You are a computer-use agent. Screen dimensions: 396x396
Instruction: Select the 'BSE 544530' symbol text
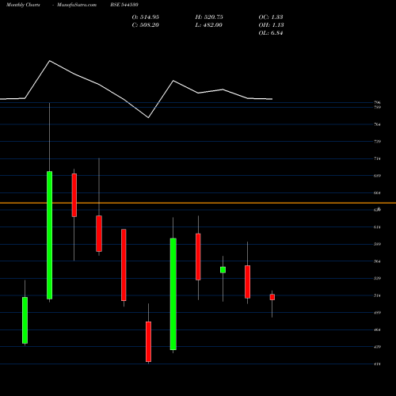[124, 5]
